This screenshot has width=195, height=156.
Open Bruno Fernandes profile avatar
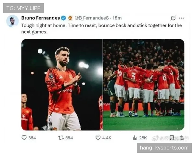[x=13, y=21]
